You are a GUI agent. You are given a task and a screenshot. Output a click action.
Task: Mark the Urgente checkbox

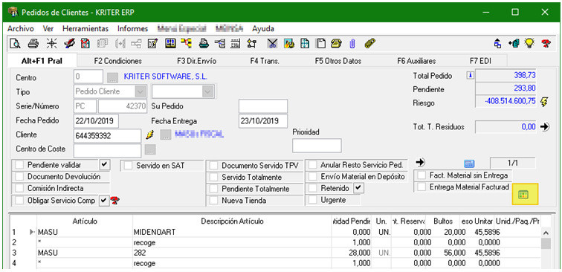[x=313, y=200]
